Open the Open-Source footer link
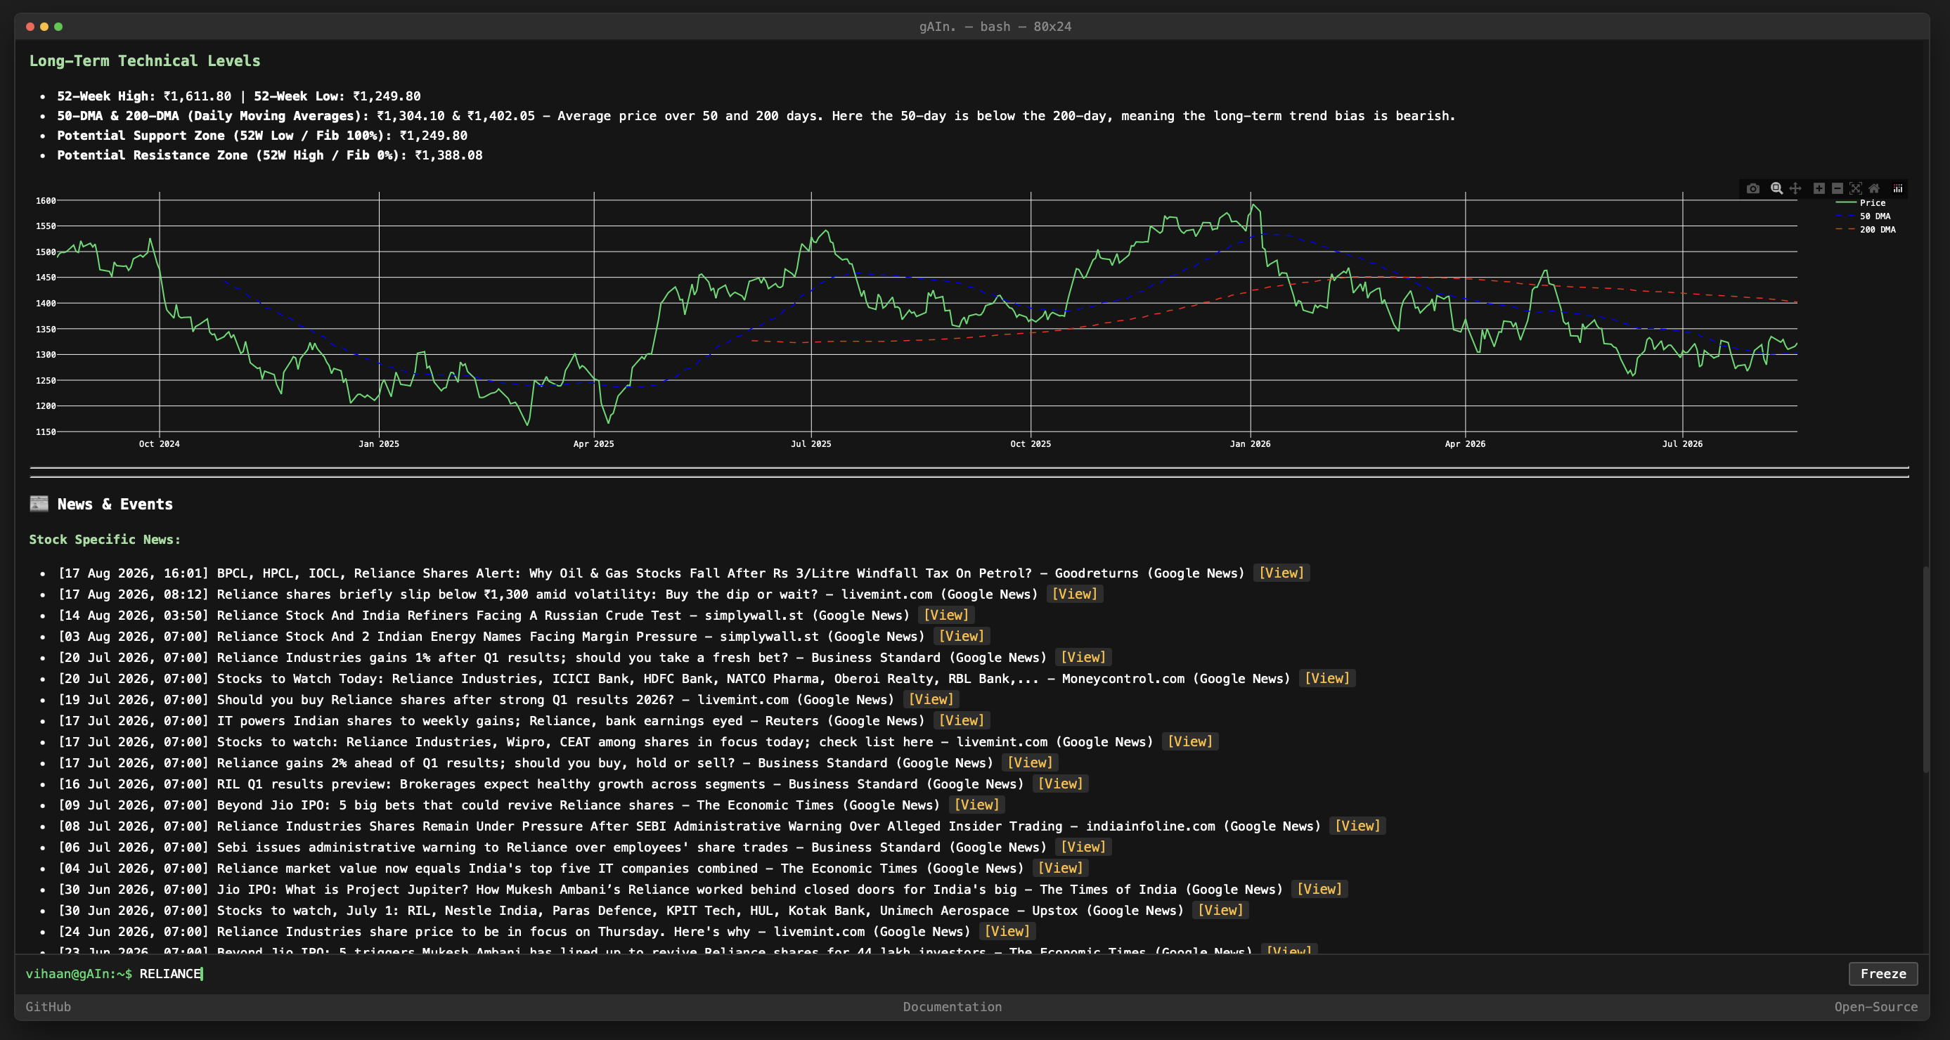1950x1040 pixels. click(x=1875, y=1007)
